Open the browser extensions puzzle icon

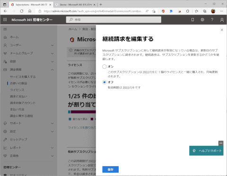[x=188, y=11]
